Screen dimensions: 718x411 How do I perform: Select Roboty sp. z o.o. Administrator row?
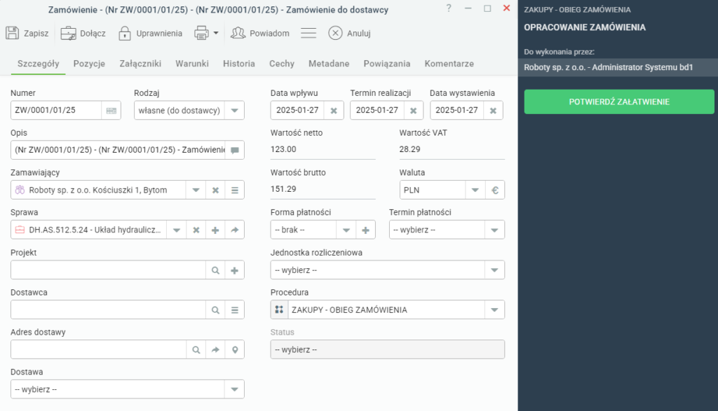pos(618,67)
